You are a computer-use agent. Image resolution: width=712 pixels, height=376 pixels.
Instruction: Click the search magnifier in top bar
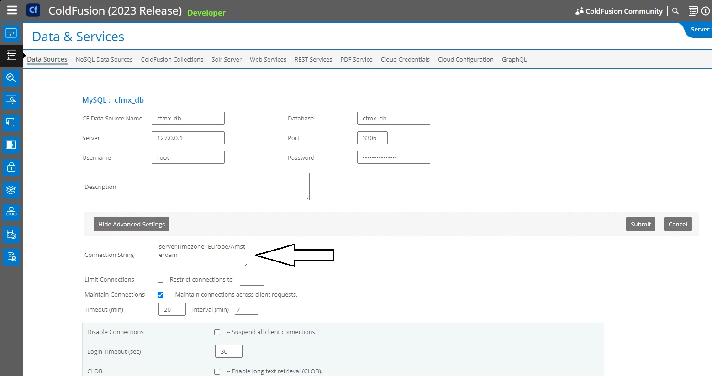tap(675, 11)
